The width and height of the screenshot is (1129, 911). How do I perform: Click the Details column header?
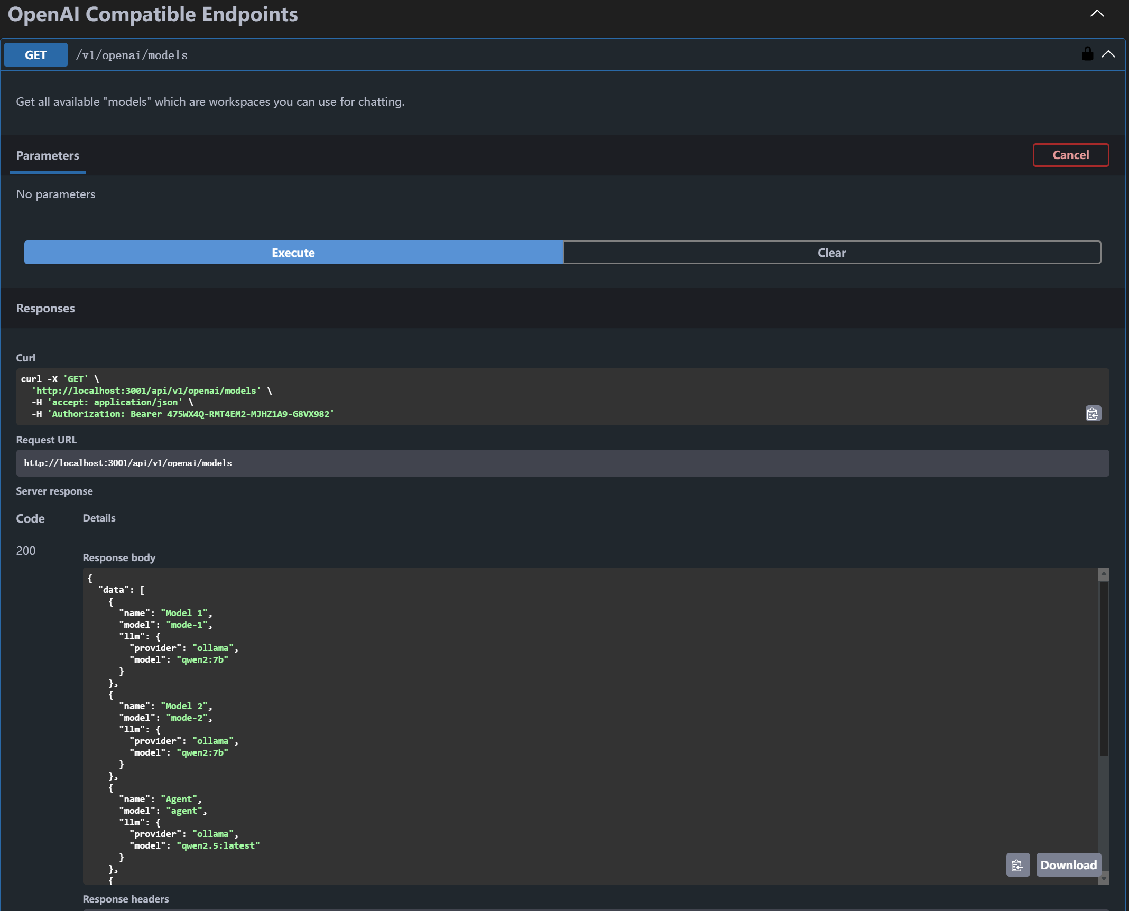pyautogui.click(x=99, y=518)
